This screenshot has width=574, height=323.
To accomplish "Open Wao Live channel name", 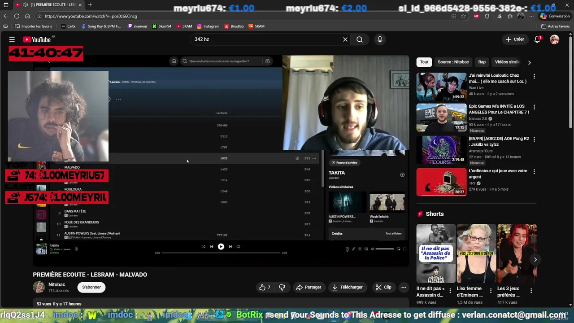I will click(x=477, y=87).
